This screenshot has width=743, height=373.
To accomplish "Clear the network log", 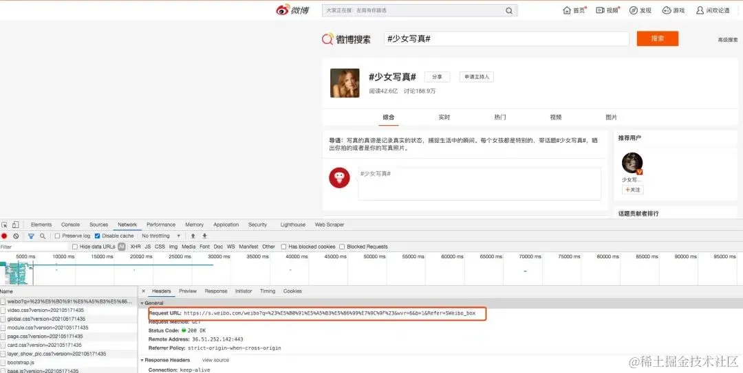I will [x=16, y=236].
